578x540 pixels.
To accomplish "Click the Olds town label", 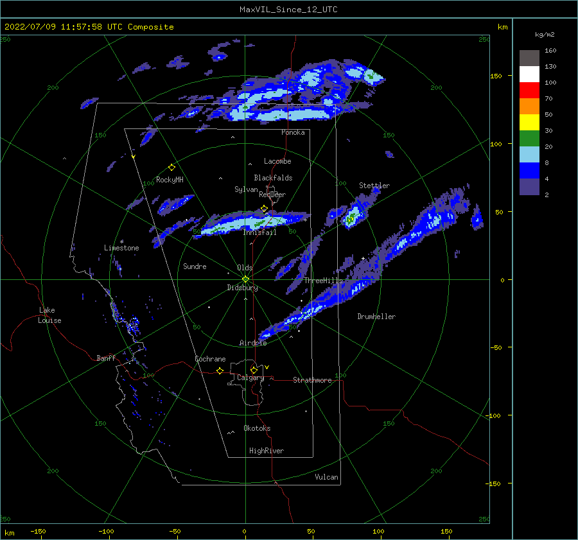I will coord(245,268).
